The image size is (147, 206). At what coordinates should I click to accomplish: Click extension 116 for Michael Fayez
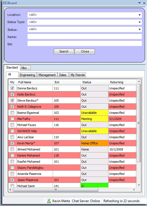pyautogui.click(x=67, y=125)
